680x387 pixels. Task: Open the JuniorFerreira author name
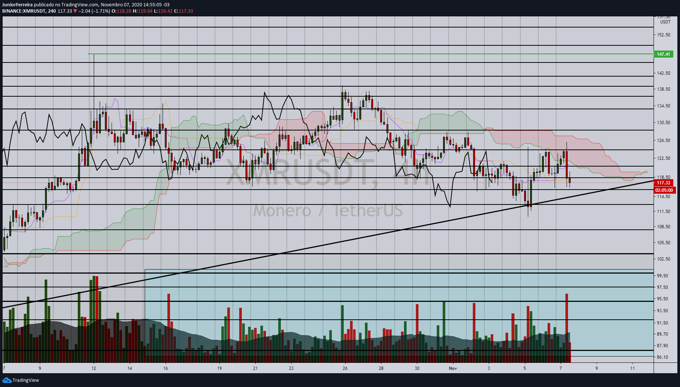[x=17, y=5]
